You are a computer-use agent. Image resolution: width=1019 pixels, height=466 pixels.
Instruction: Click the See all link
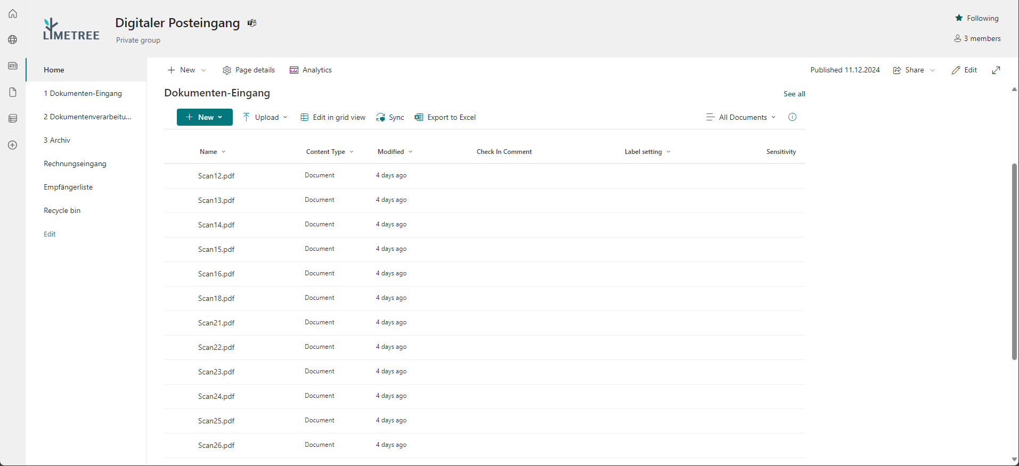(794, 94)
